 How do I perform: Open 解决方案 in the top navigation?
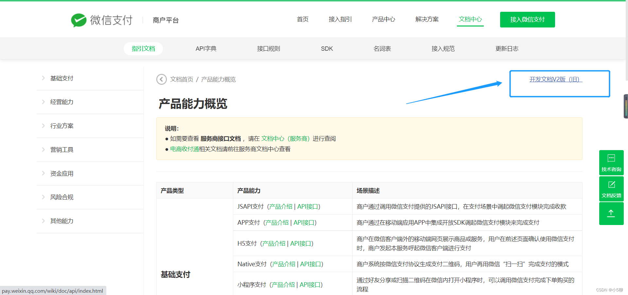(427, 19)
